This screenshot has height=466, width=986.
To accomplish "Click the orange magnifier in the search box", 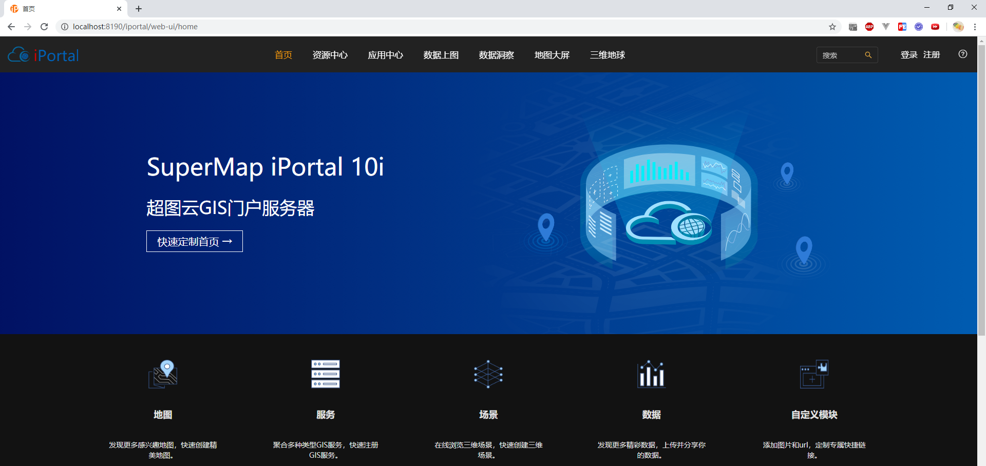I will click(x=869, y=54).
